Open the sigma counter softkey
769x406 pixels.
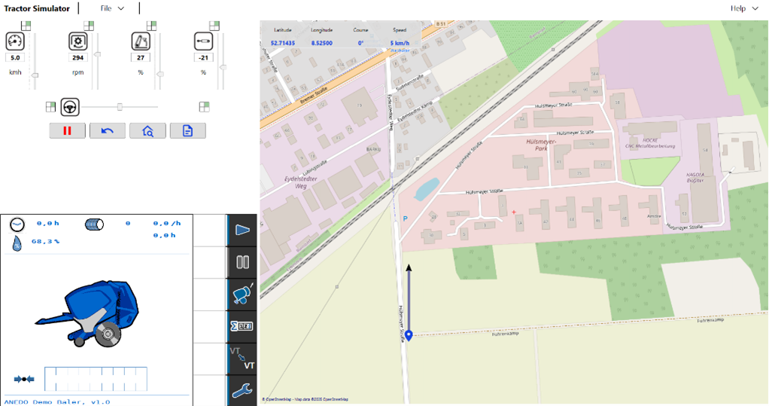click(x=242, y=326)
